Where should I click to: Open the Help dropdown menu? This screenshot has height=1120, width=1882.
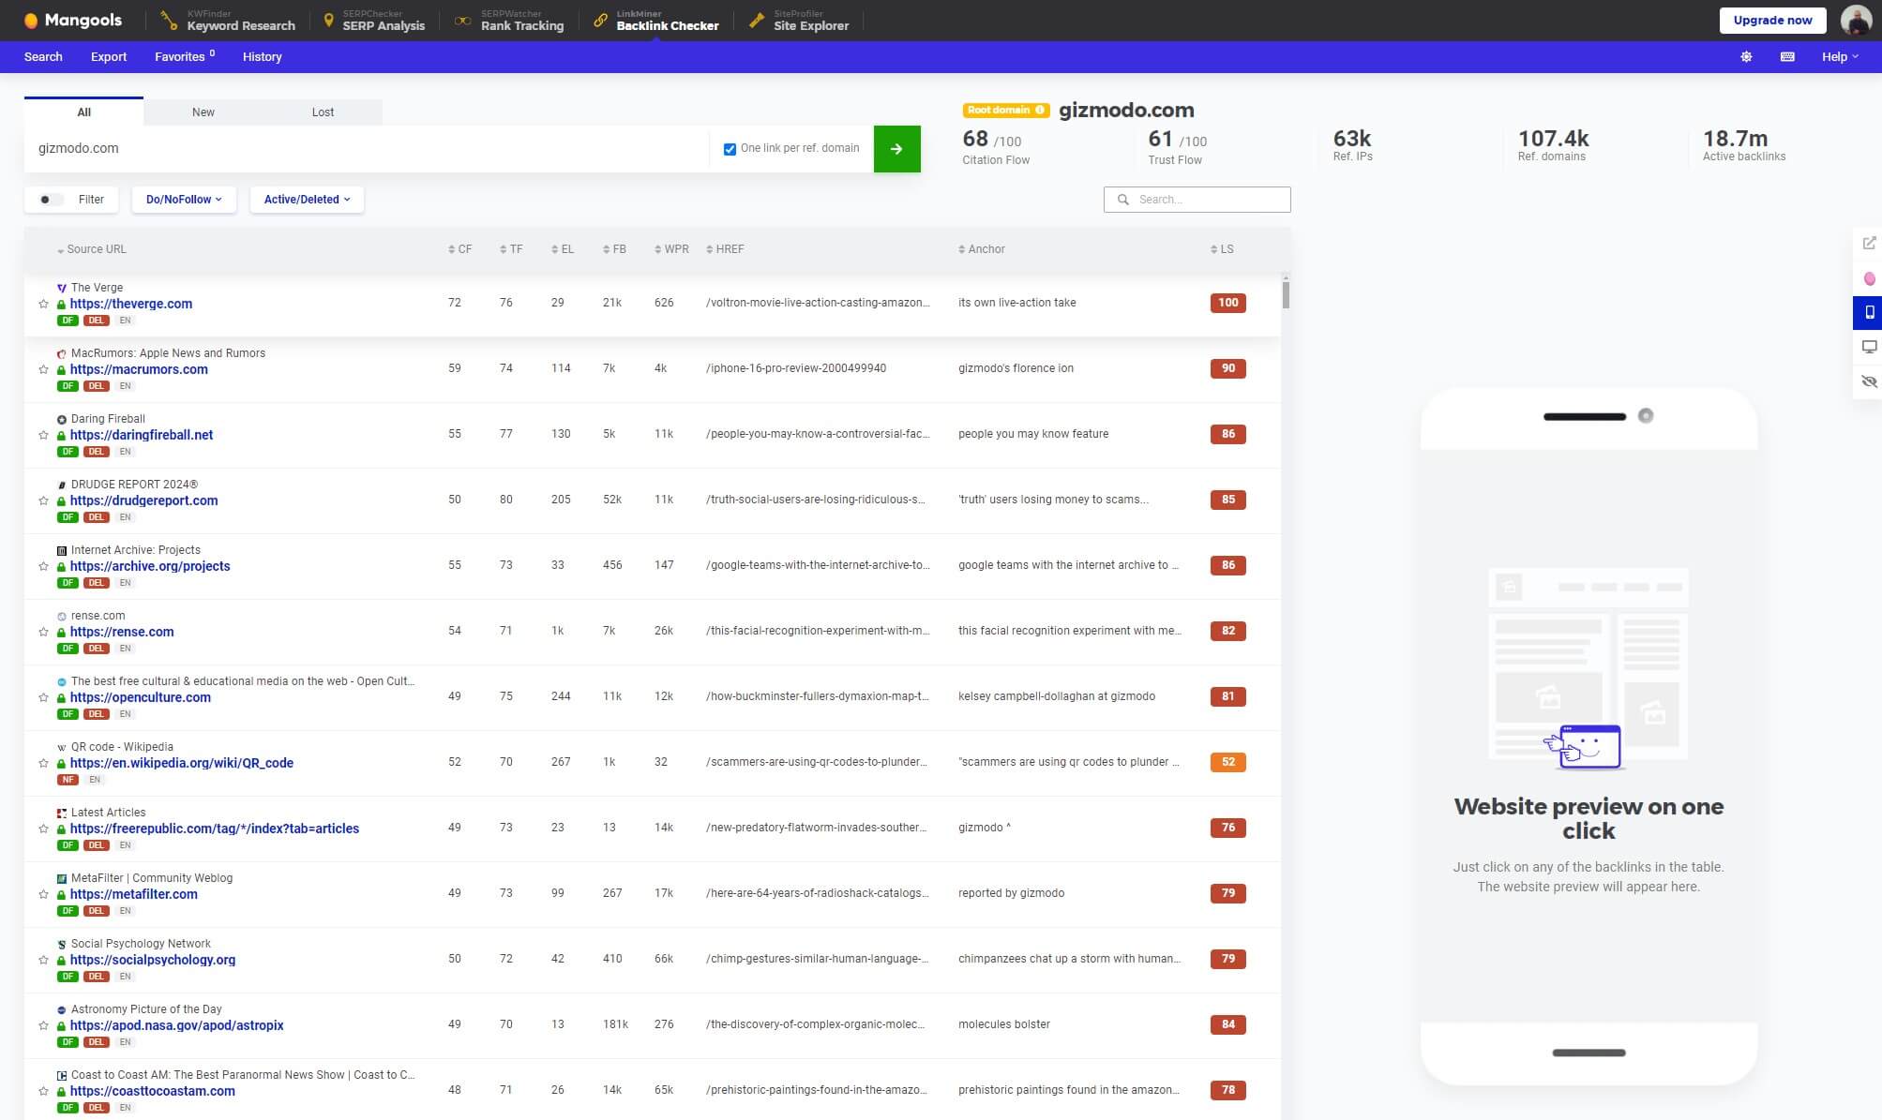pyautogui.click(x=1839, y=57)
